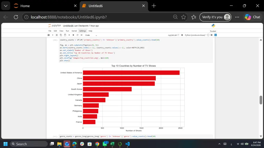The height and width of the screenshot is (148, 264).
Task: Paste cell from clipboard
Action: pyautogui.click(x=65, y=35)
